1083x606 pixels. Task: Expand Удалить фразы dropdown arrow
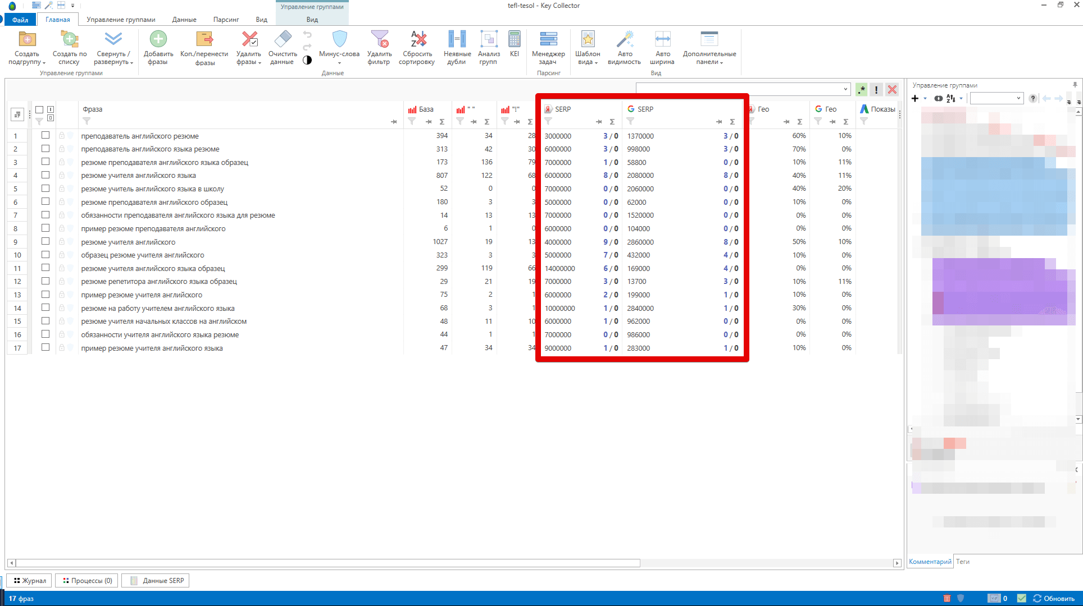pos(260,63)
